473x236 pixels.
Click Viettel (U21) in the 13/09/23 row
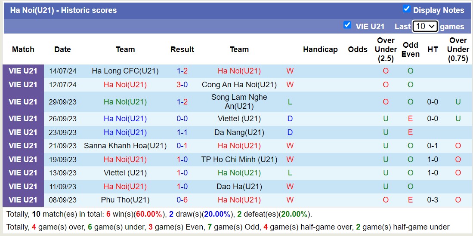tap(125, 173)
